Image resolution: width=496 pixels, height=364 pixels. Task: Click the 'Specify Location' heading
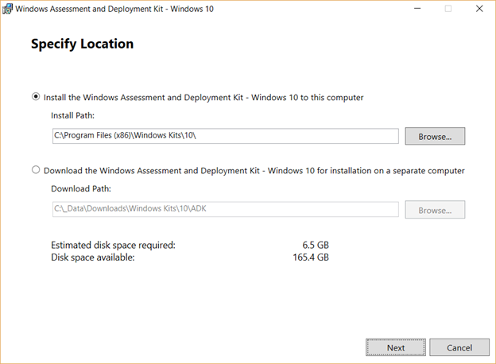(x=82, y=44)
